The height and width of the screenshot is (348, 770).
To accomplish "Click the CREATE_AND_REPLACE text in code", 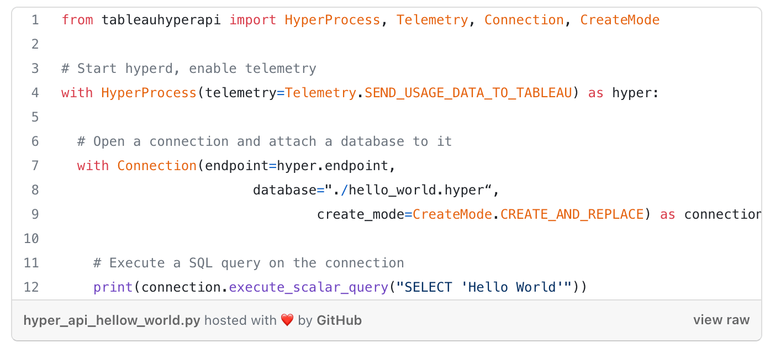I will [x=572, y=214].
